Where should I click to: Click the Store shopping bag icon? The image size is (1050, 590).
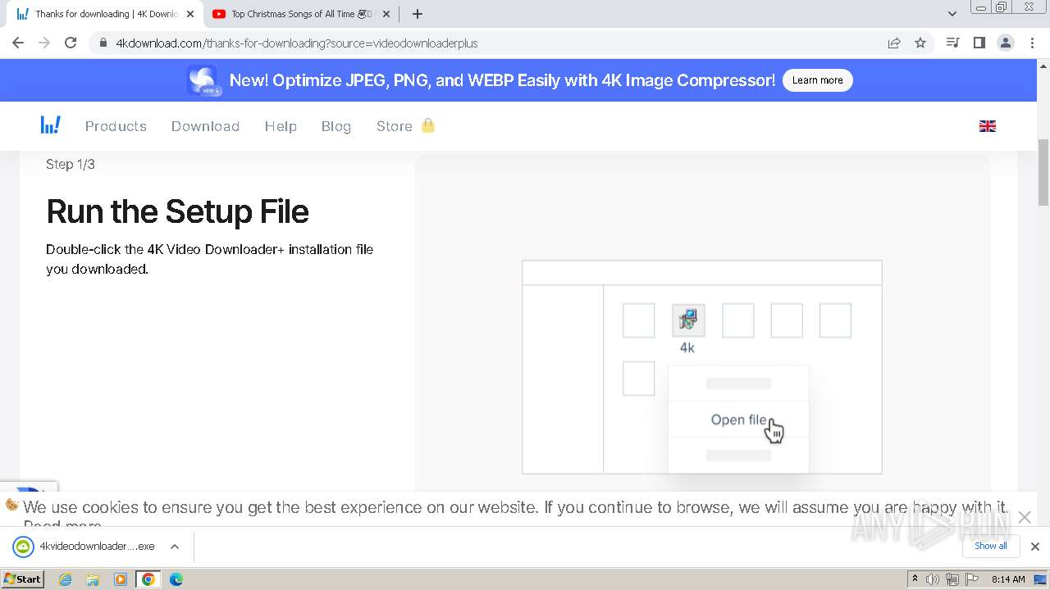click(427, 125)
